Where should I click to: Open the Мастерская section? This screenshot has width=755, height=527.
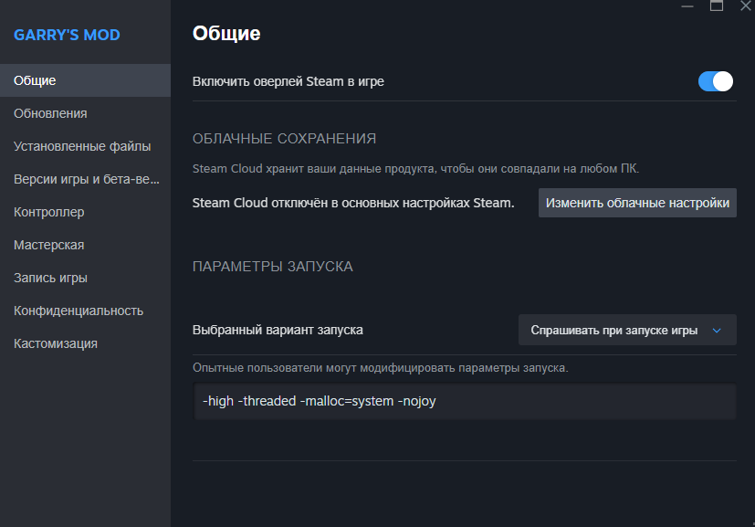coord(85,245)
